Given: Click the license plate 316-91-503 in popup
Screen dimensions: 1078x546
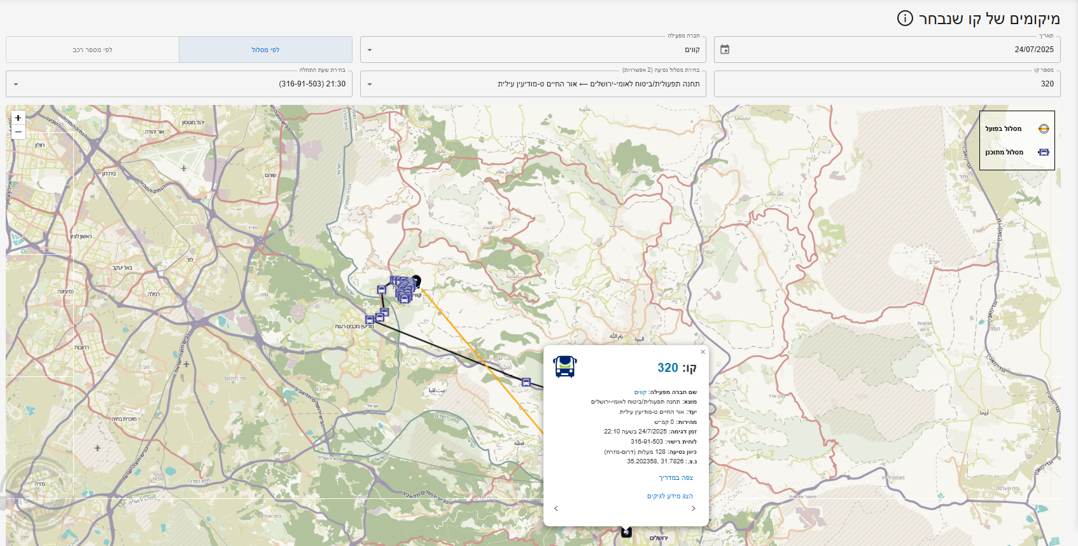Looking at the screenshot, I should [x=647, y=442].
